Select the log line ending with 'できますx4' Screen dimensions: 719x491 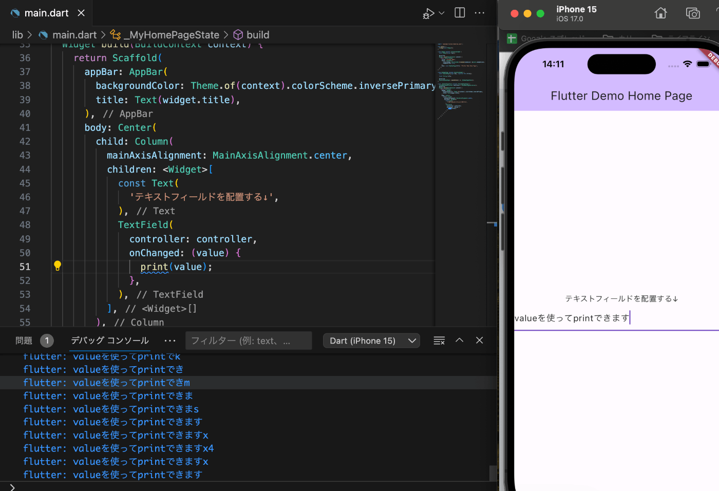click(x=119, y=448)
